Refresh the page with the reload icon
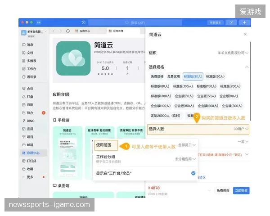 (68, 31)
